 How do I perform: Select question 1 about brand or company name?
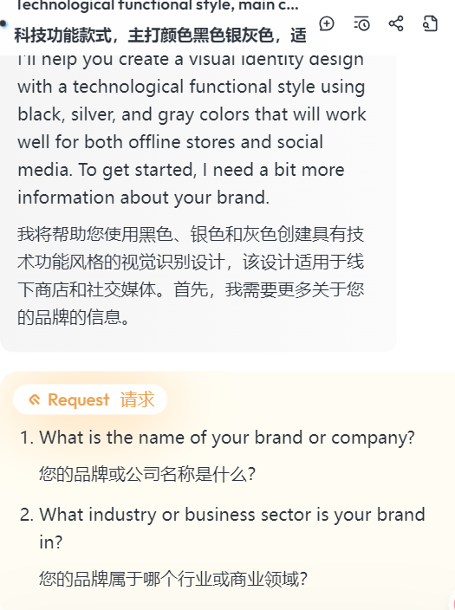pos(218,438)
